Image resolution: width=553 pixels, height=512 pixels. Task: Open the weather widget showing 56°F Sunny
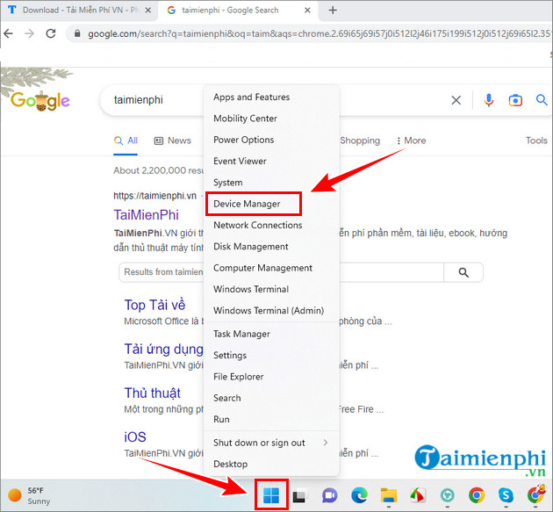29,495
